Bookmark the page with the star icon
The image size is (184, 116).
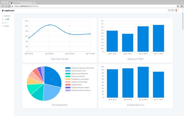coord(178,6)
